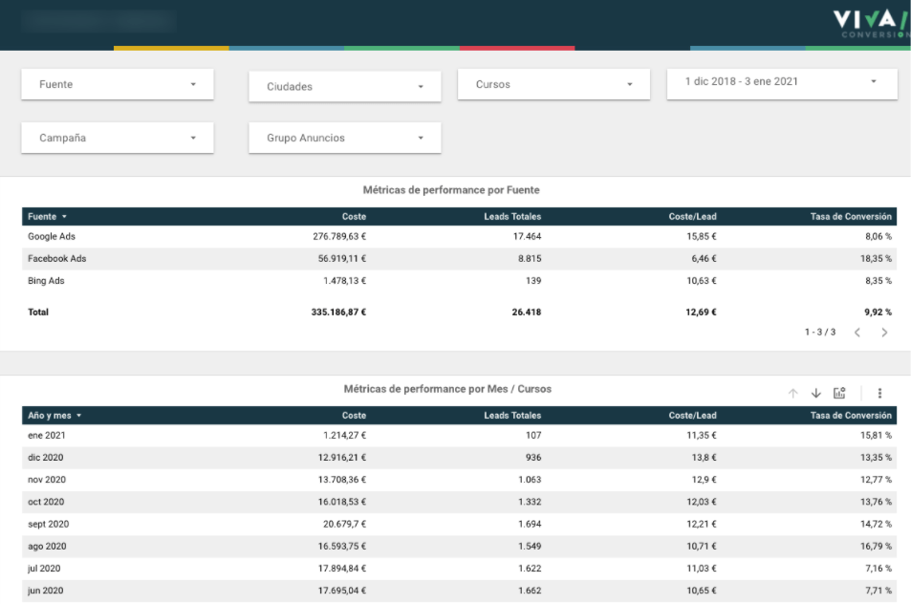Click the cost per lead 12,03 €
This screenshot has width=911, height=604.
[702, 501]
